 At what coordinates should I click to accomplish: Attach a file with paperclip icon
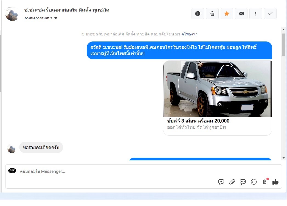[232, 182]
